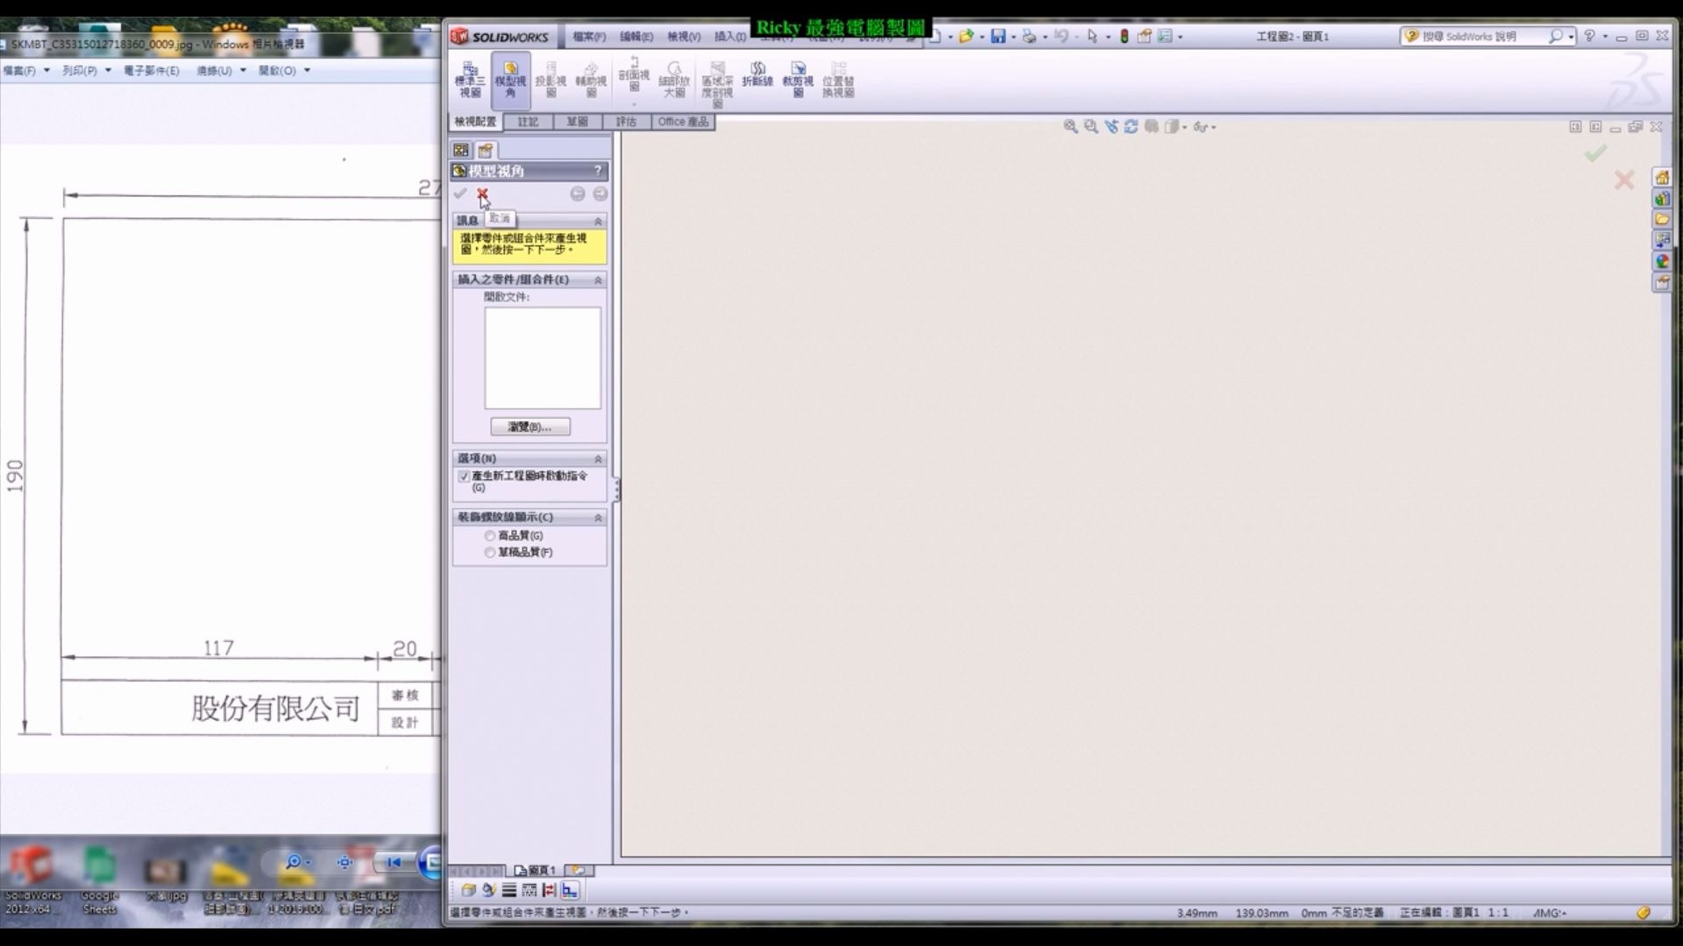
Task: Click the Save floppy disk icon
Action: point(998,37)
